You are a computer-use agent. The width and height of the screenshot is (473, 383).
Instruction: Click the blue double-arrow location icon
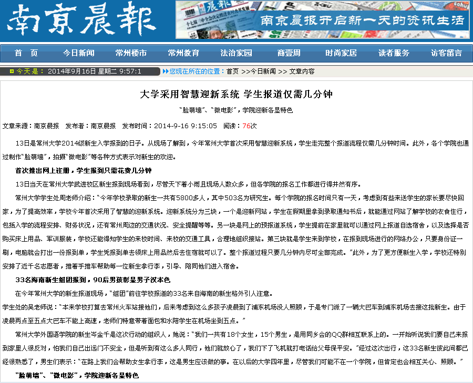coord(166,71)
